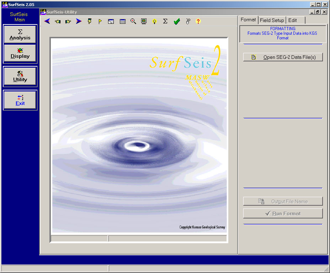Select the forward blue arrow toolbar icon
330x273 pixels.
click(x=79, y=21)
